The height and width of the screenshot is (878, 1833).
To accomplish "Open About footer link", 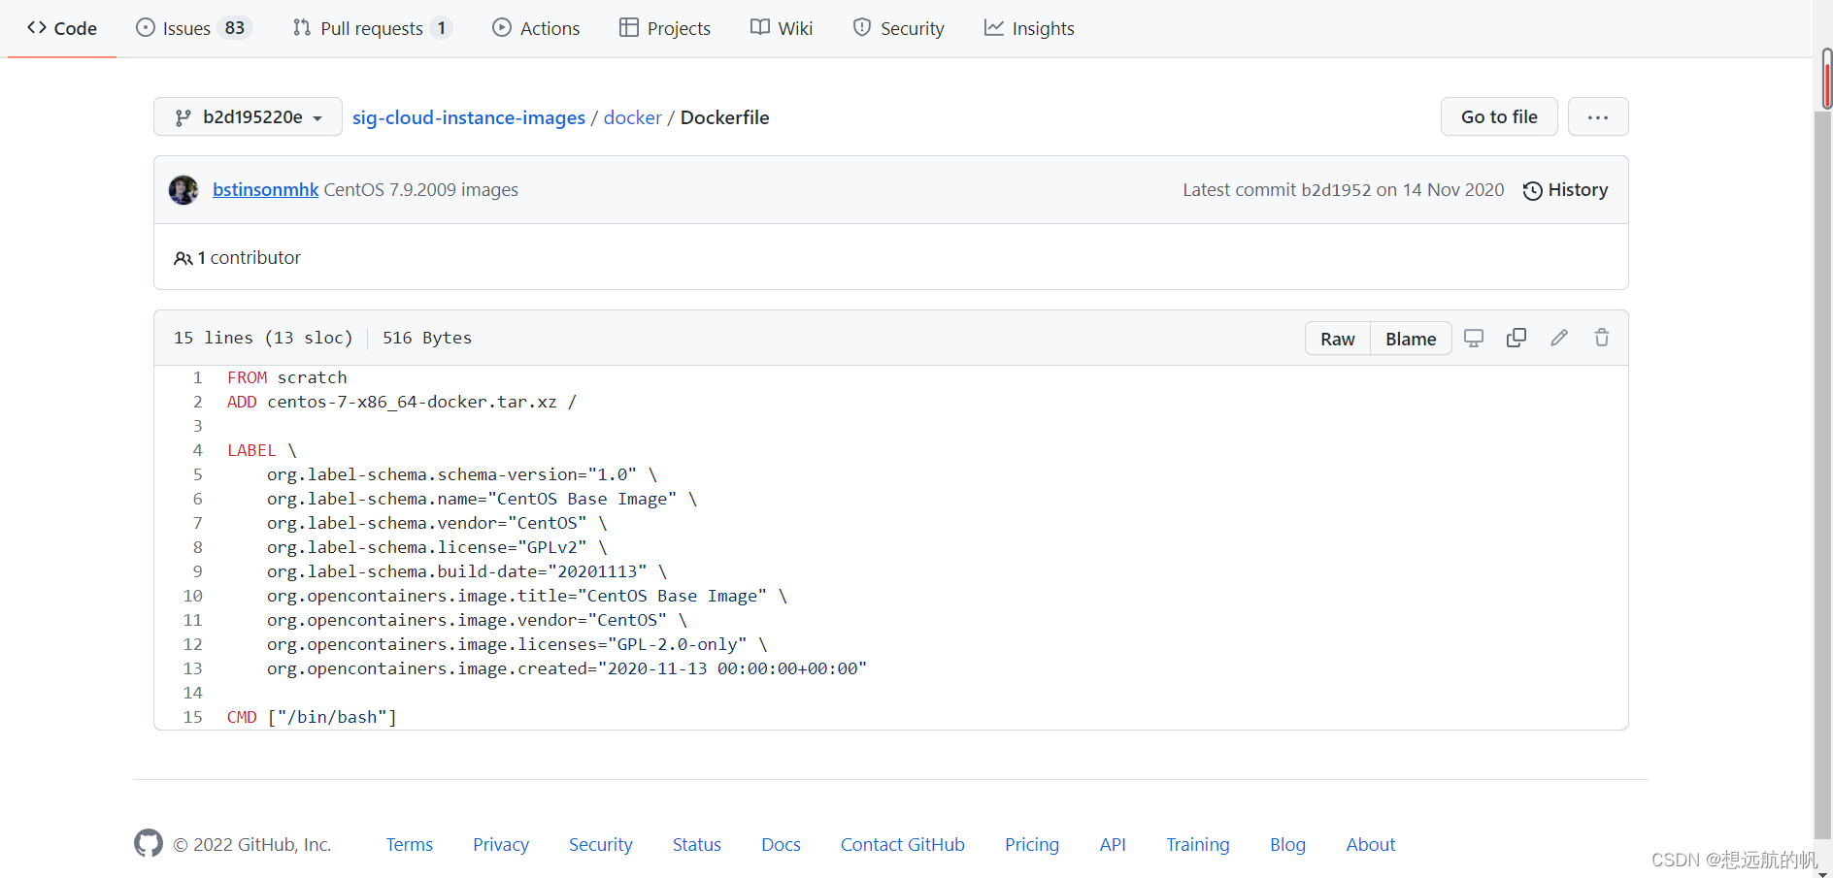I will tap(1370, 845).
